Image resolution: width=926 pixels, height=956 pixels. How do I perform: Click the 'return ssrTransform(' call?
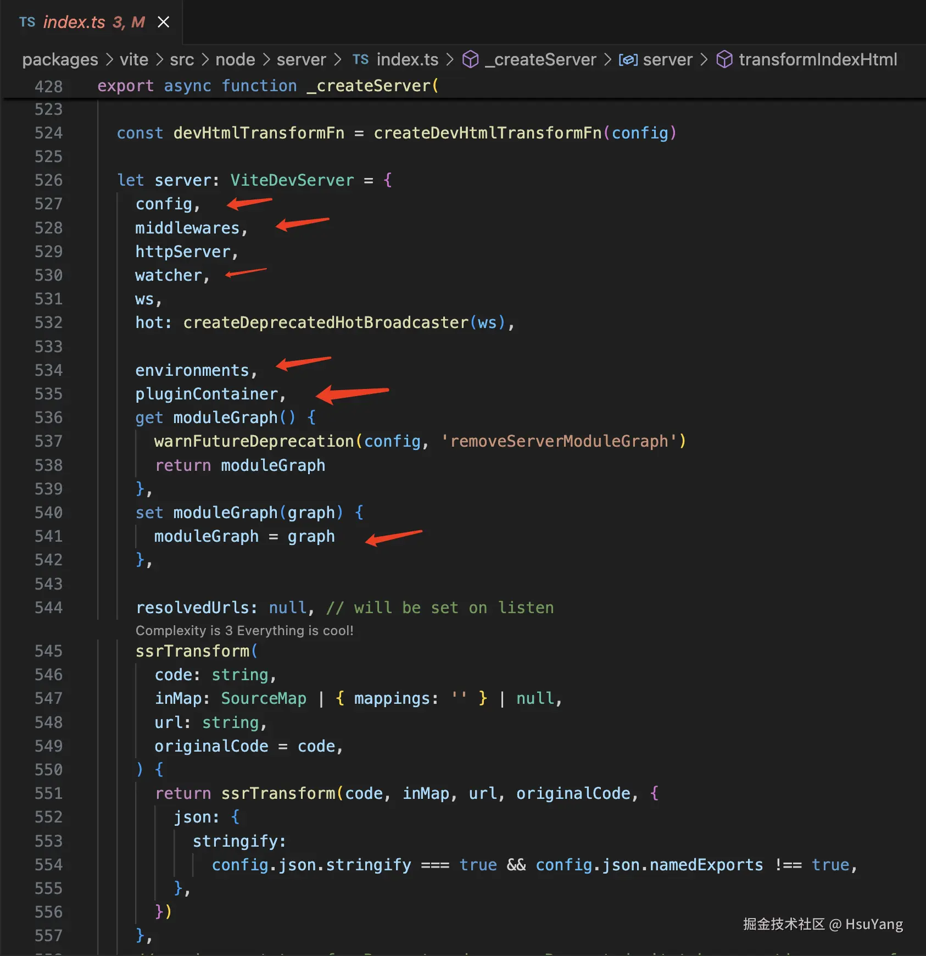[249, 793]
